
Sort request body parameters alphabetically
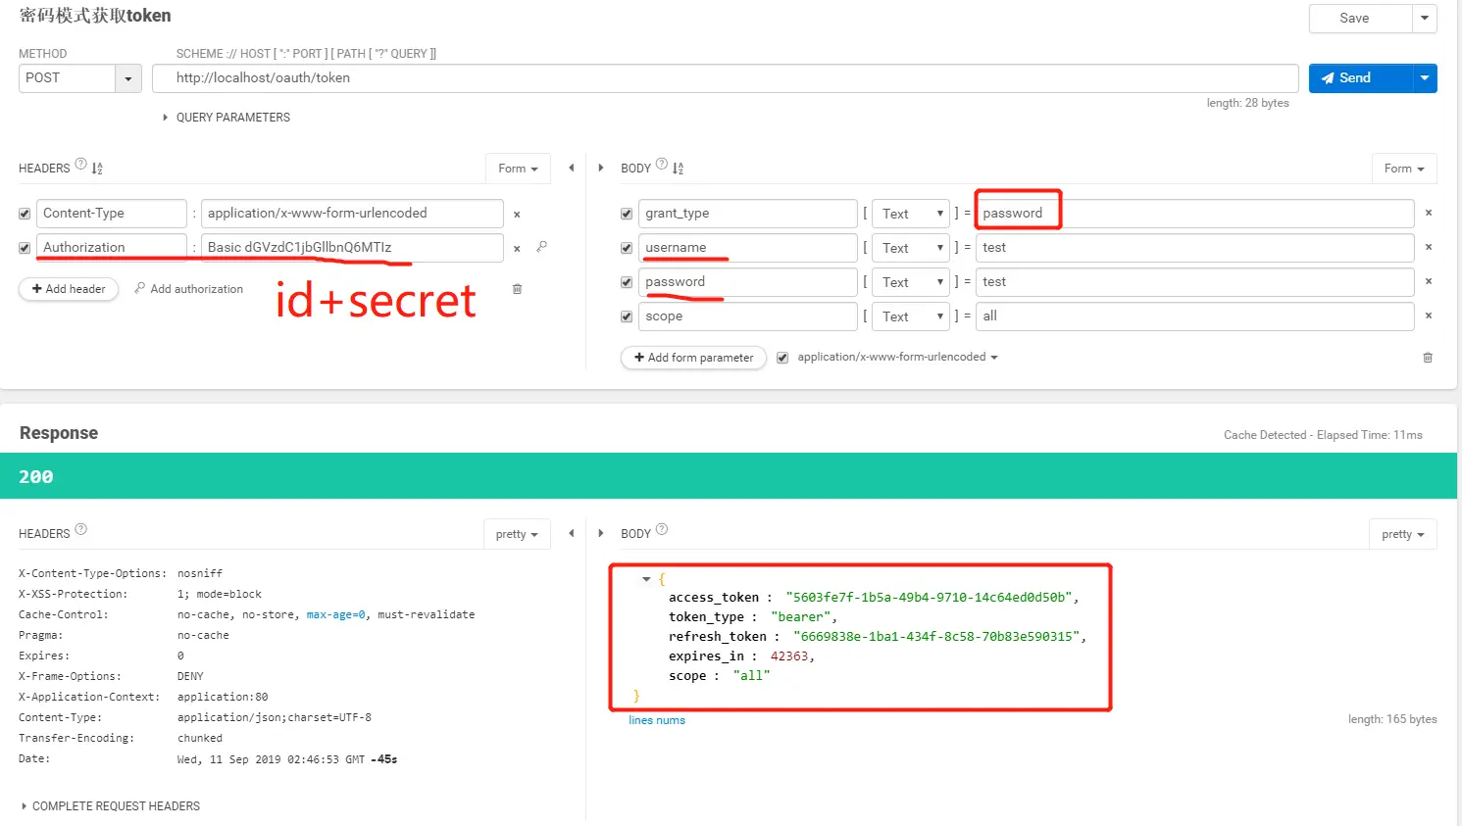coord(678,169)
